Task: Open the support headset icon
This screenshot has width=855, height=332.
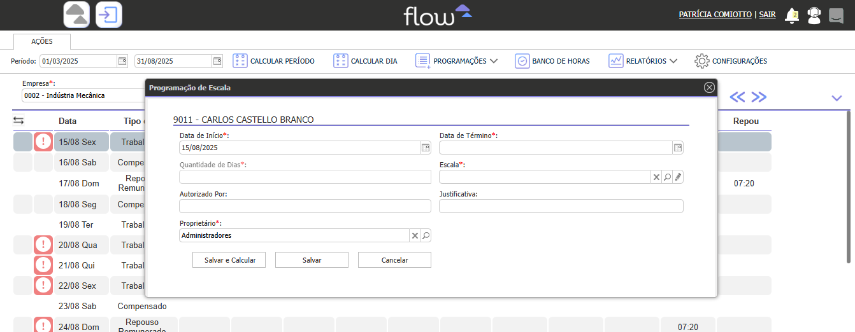Action: [814, 15]
